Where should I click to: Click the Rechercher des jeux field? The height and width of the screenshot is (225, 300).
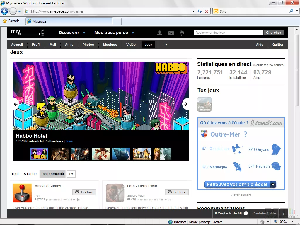click(x=229, y=33)
